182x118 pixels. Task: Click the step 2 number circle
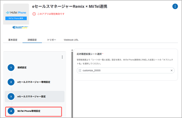(11, 82)
